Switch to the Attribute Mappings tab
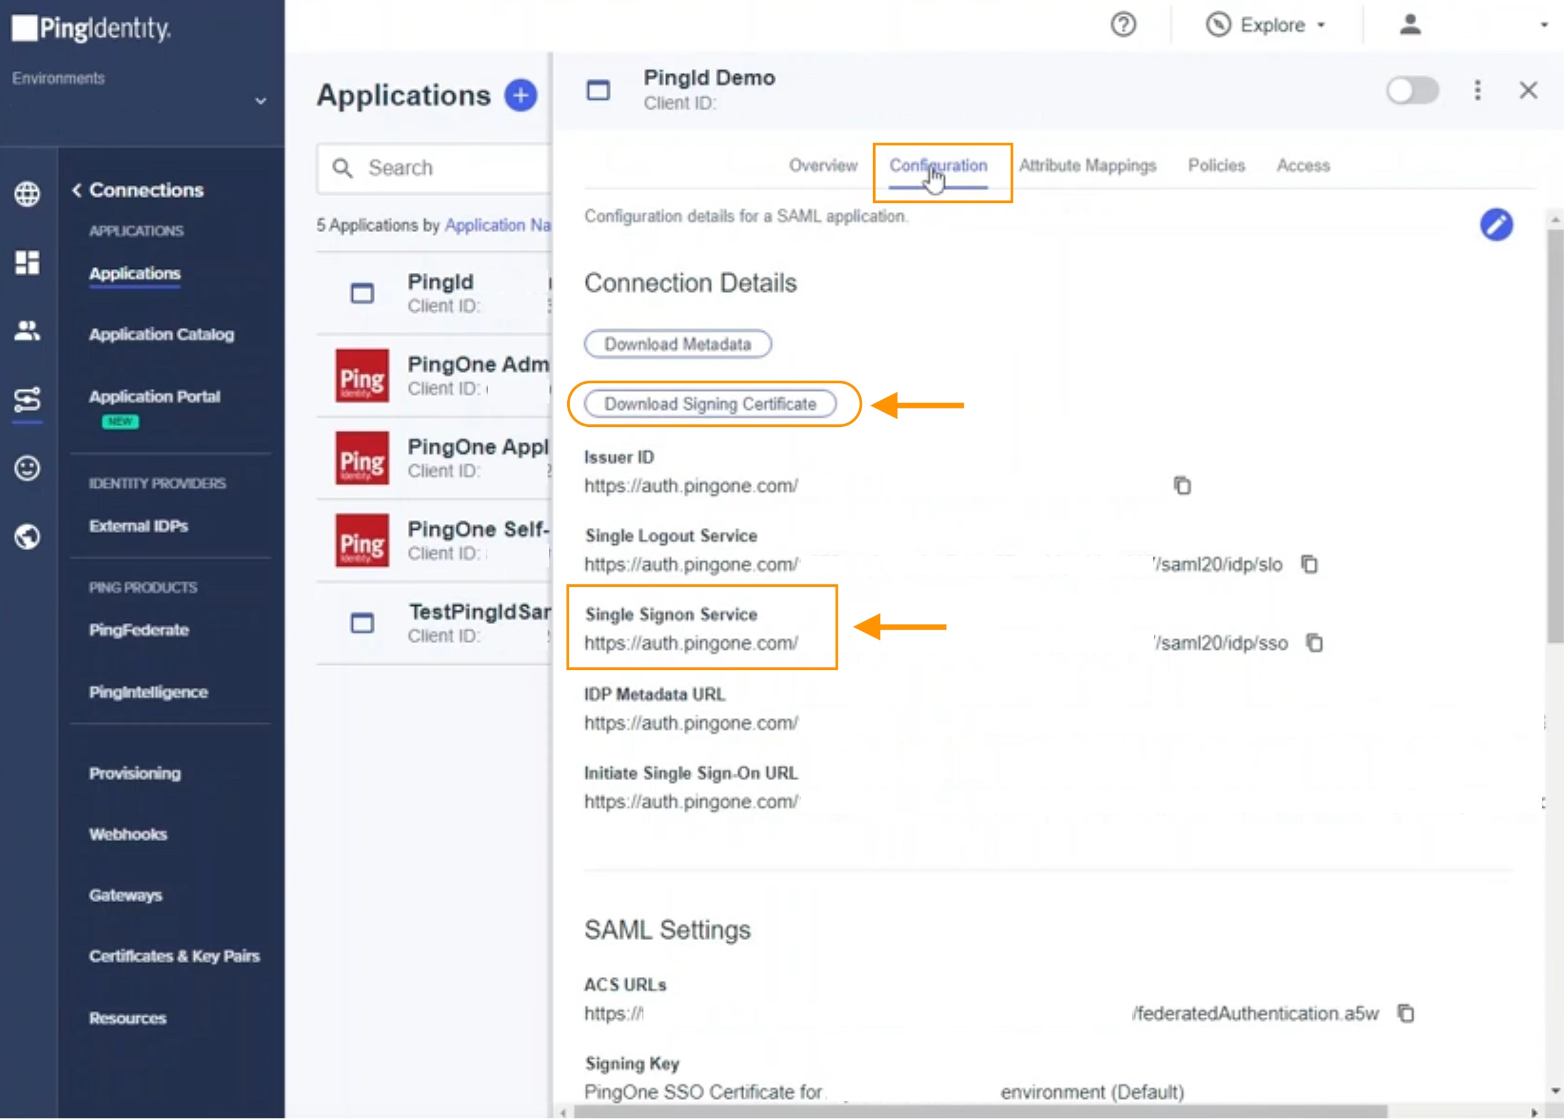1564x1119 pixels. (x=1088, y=166)
